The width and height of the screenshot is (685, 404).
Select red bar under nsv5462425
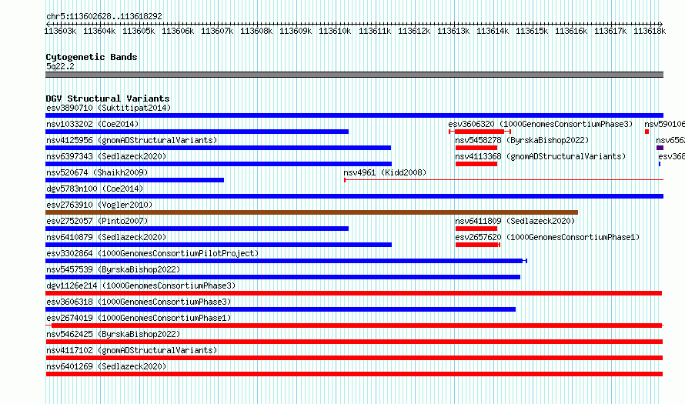[x=354, y=342]
